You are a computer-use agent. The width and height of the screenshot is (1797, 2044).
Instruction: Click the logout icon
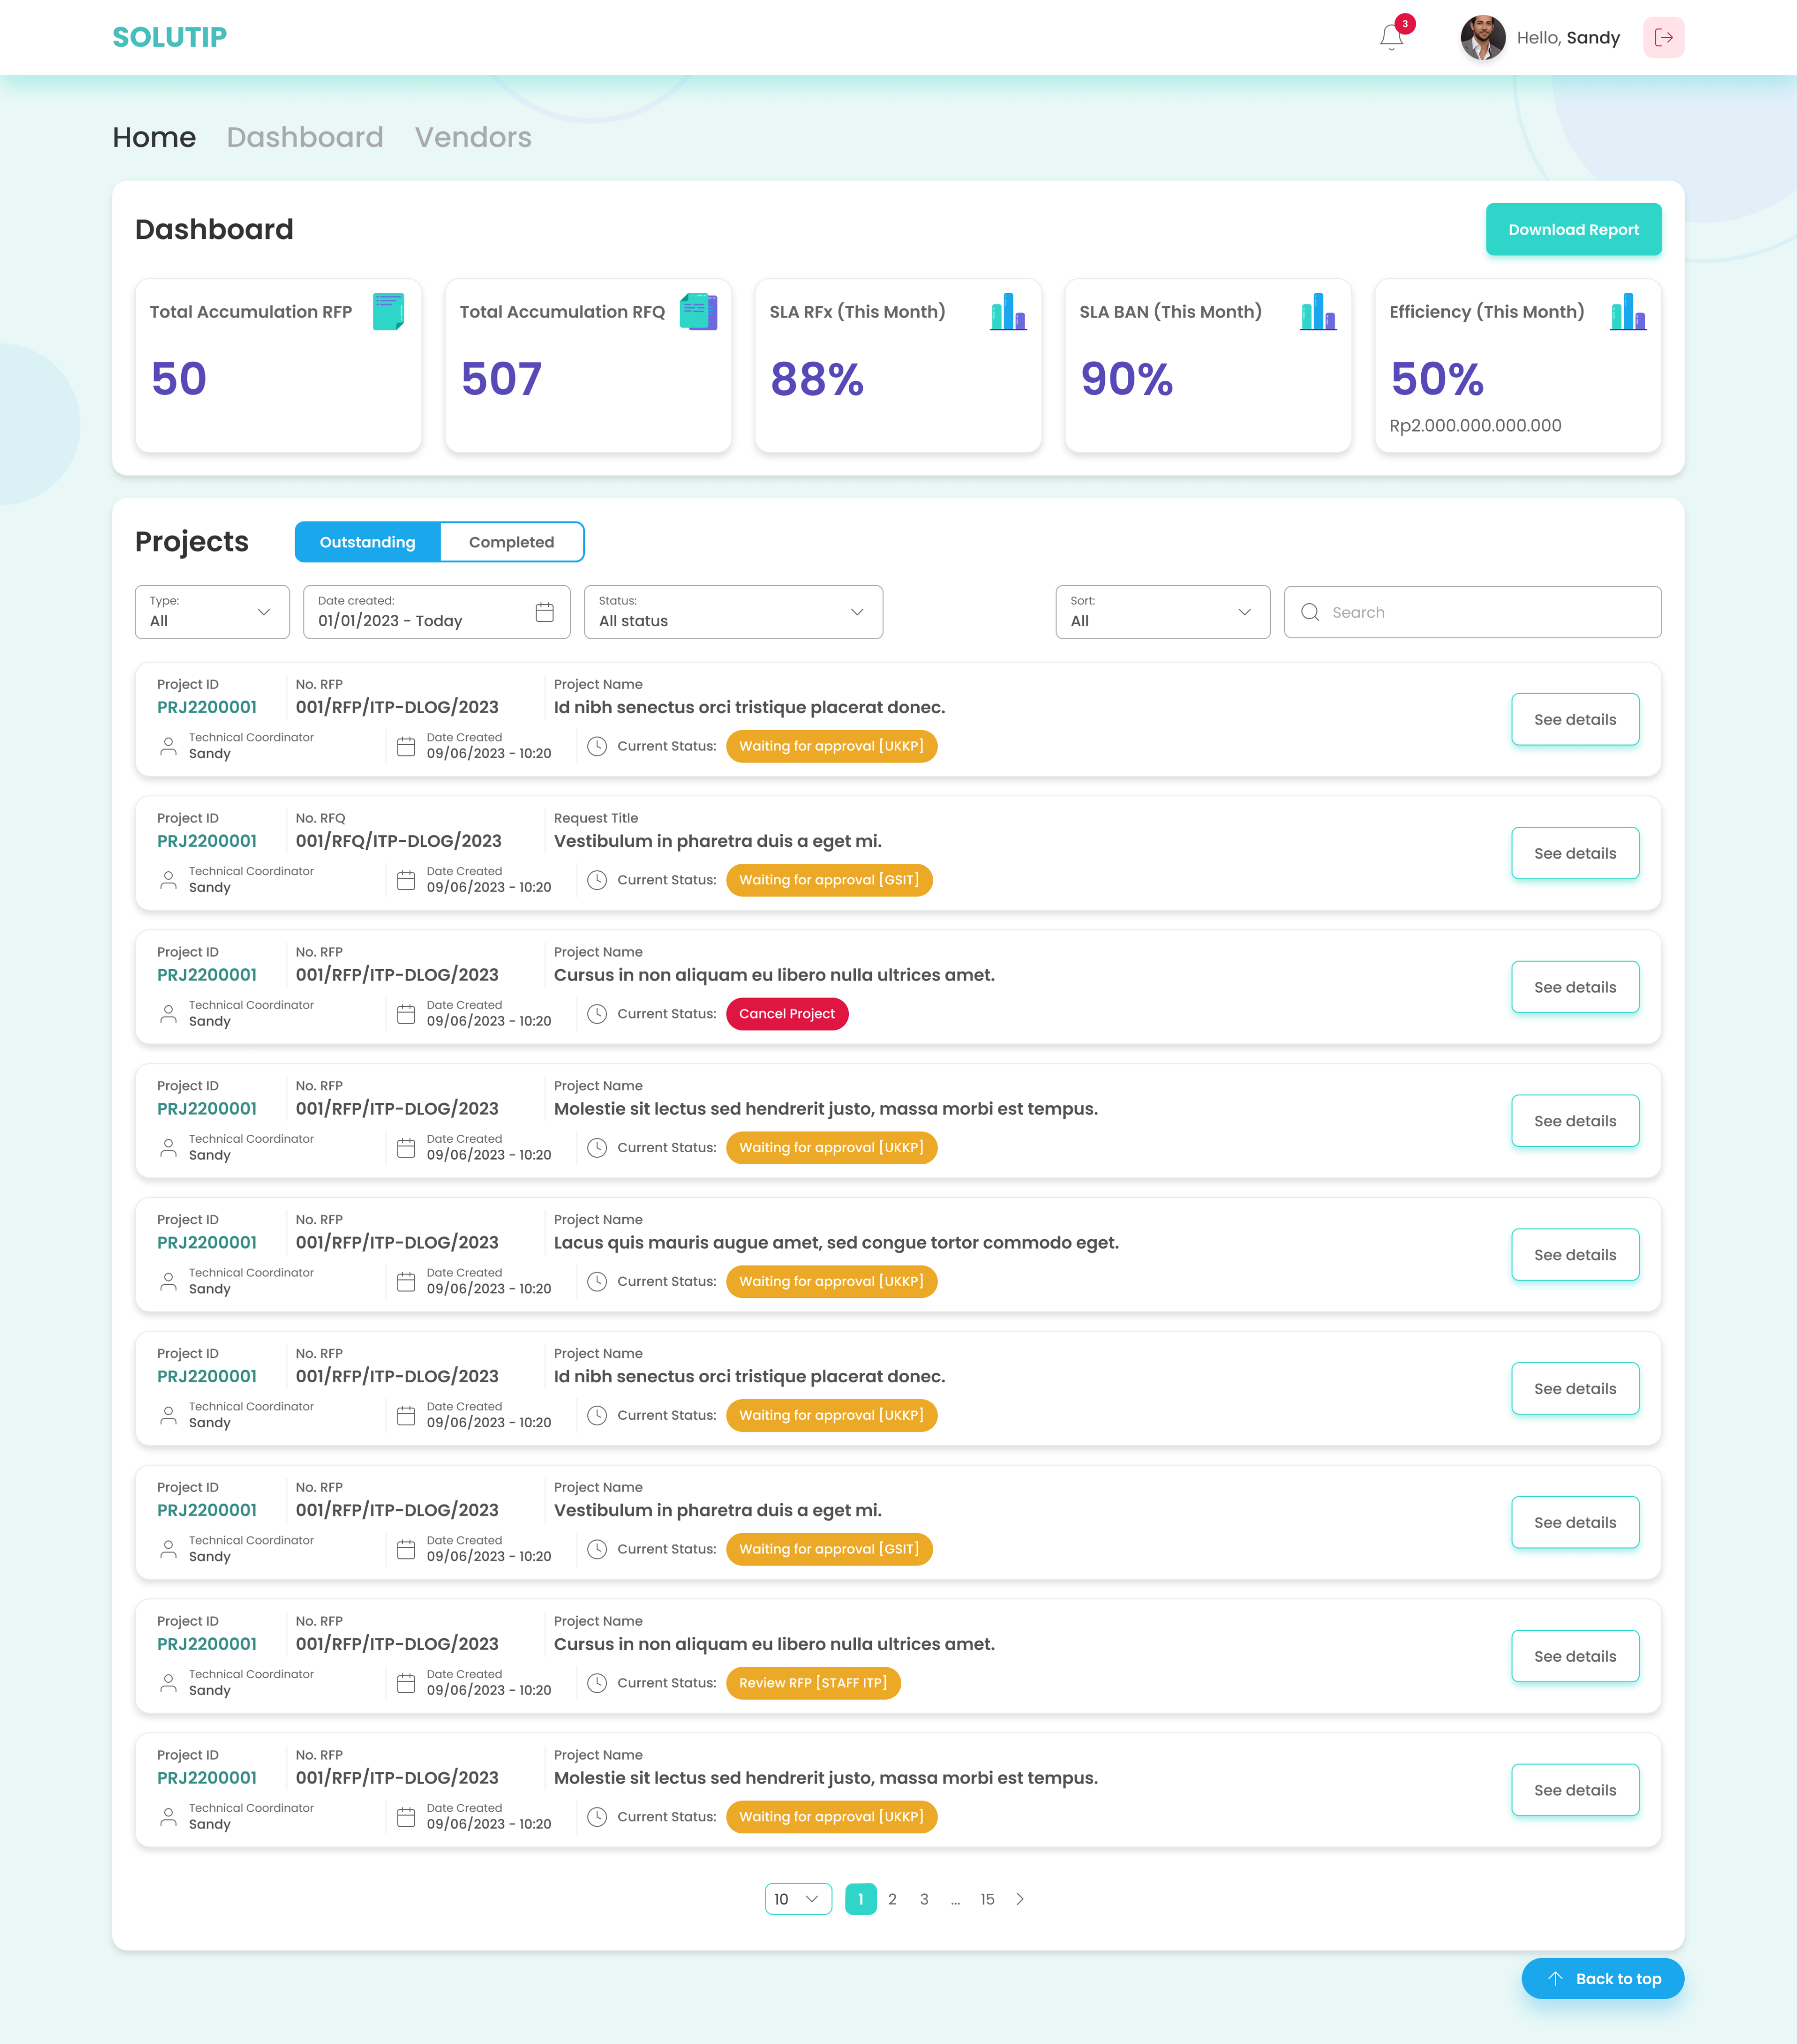point(1664,37)
